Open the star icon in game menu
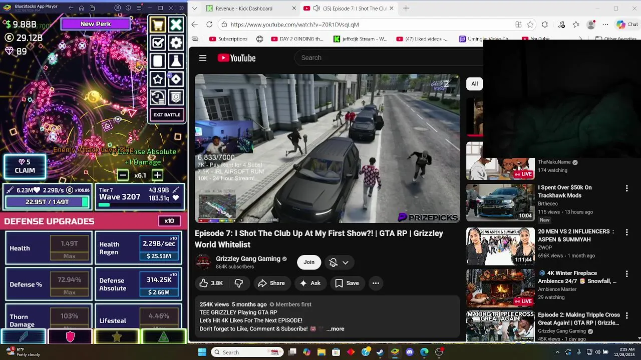The image size is (641, 360). coord(158,79)
